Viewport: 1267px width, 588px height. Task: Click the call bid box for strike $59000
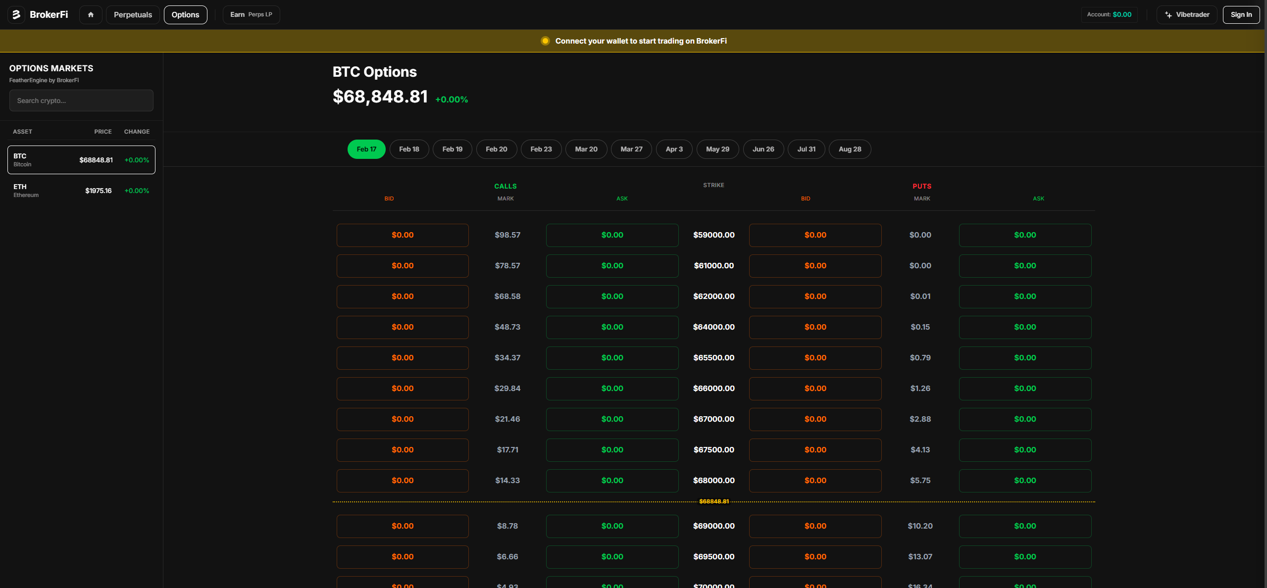point(402,235)
